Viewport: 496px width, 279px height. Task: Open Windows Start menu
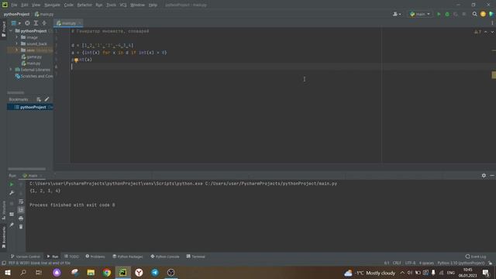[7, 273]
